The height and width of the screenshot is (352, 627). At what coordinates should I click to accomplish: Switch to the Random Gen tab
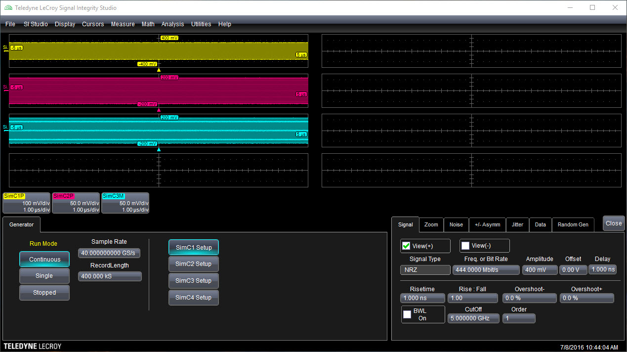pos(573,224)
